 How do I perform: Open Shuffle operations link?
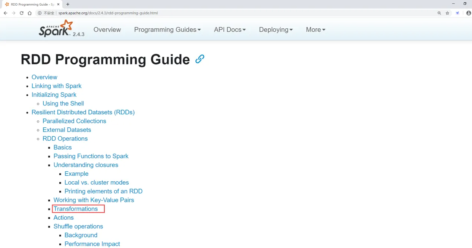(78, 226)
